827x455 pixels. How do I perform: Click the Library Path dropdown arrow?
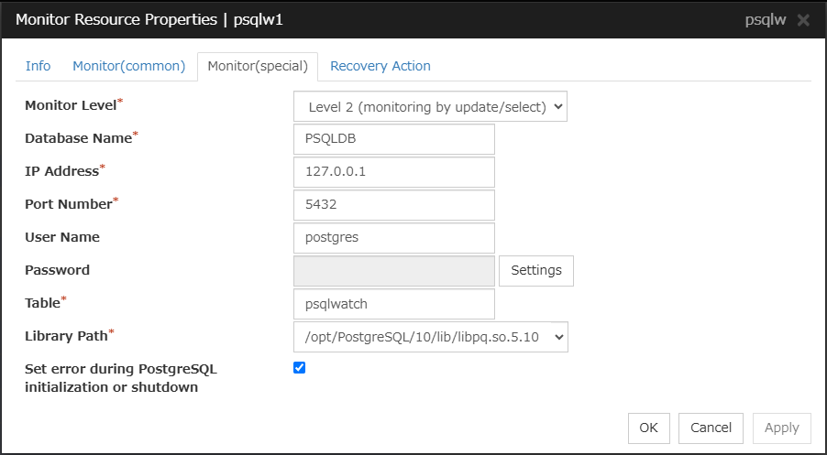557,337
